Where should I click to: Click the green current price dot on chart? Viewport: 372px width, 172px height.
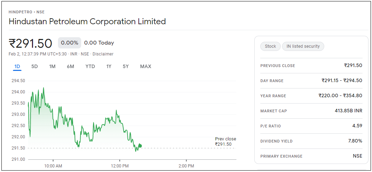pos(140,146)
